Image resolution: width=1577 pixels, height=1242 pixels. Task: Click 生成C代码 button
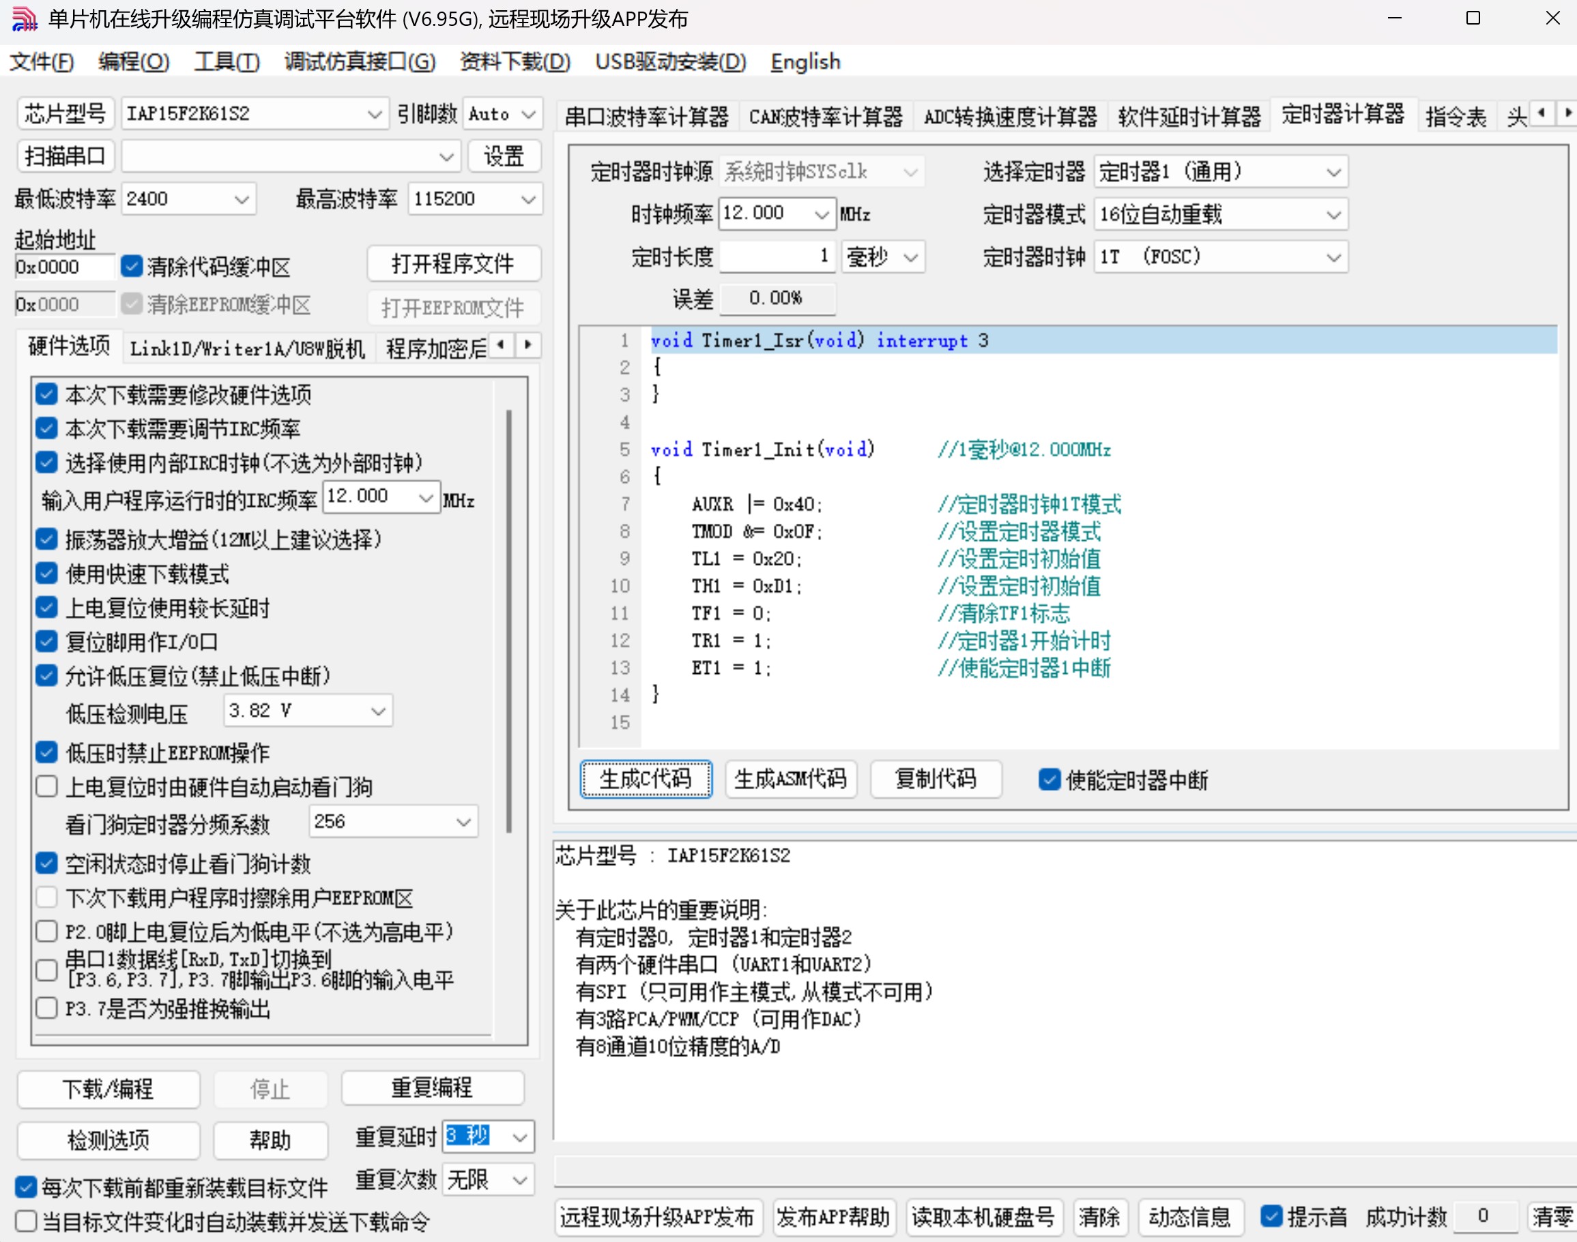646,779
